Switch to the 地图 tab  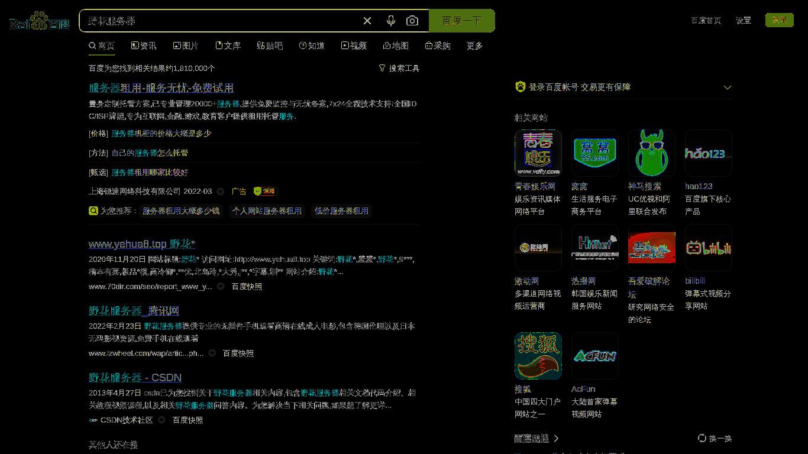pos(396,46)
